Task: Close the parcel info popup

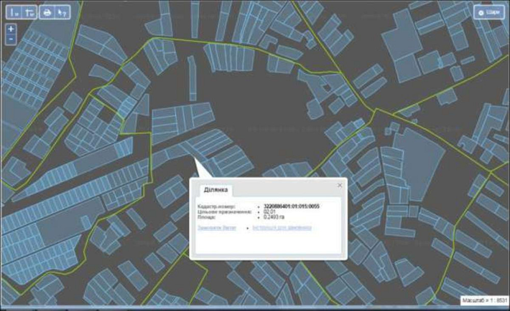Action: point(340,185)
